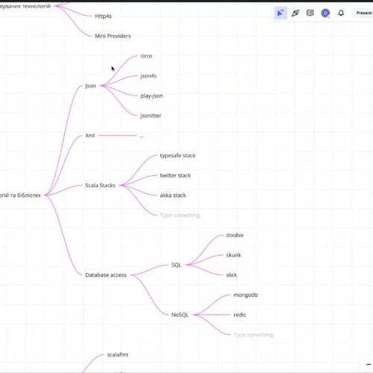Select the circe node

pos(146,56)
